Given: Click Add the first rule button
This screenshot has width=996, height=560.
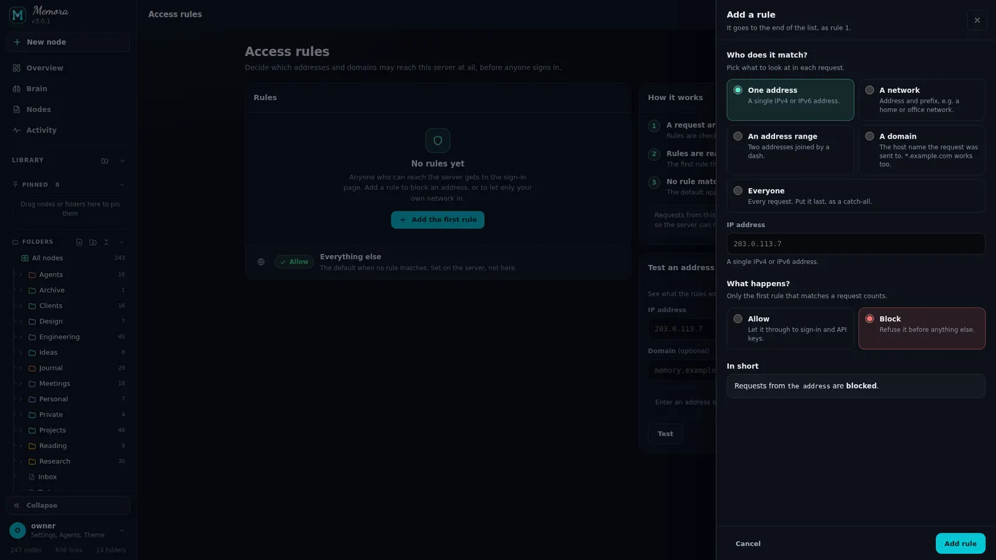Looking at the screenshot, I should coord(438,220).
